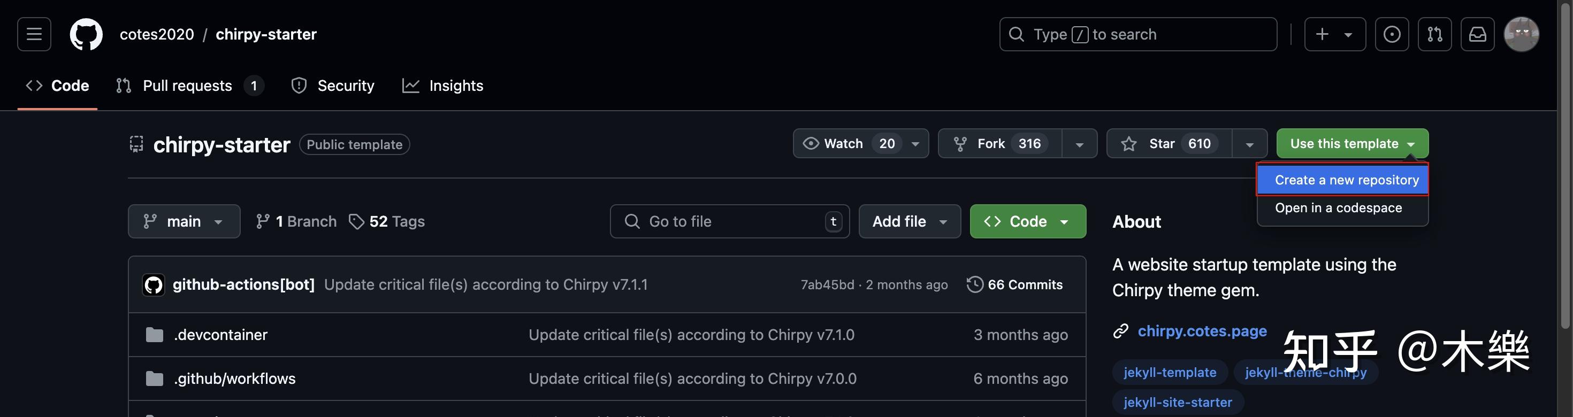
Task: Click the magnifier icon in the search bar
Action: pos(1016,34)
